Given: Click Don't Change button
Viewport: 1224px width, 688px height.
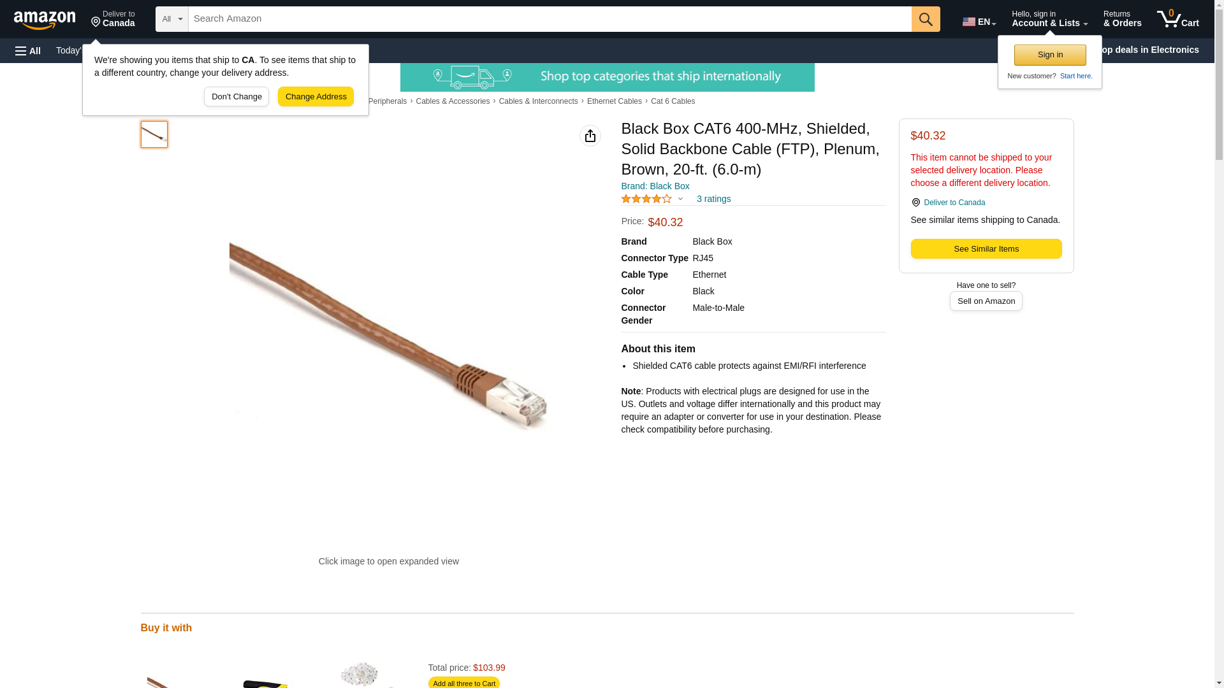Looking at the screenshot, I should 237,97.
